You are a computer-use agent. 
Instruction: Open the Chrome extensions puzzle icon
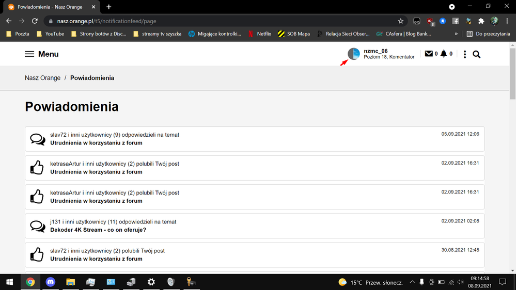481,21
